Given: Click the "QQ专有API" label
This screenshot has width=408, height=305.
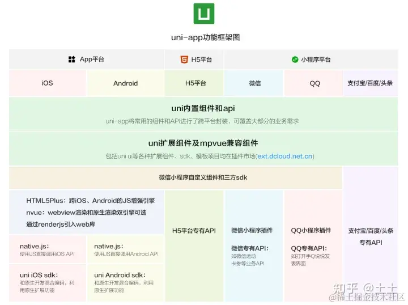Looking at the screenshot, I should click(x=309, y=248).
